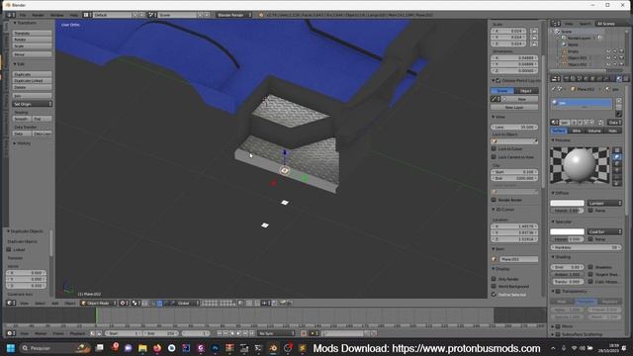Toggle the Only Render checkbox
Viewport: 633px width, 356px height.
[x=494, y=279]
